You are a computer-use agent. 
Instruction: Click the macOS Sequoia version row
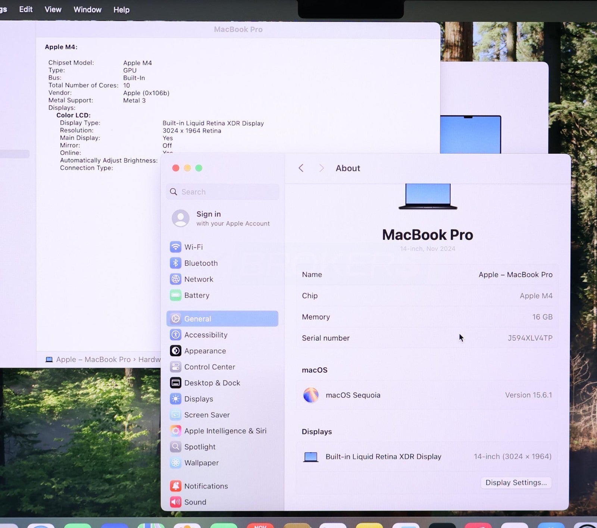click(x=427, y=395)
